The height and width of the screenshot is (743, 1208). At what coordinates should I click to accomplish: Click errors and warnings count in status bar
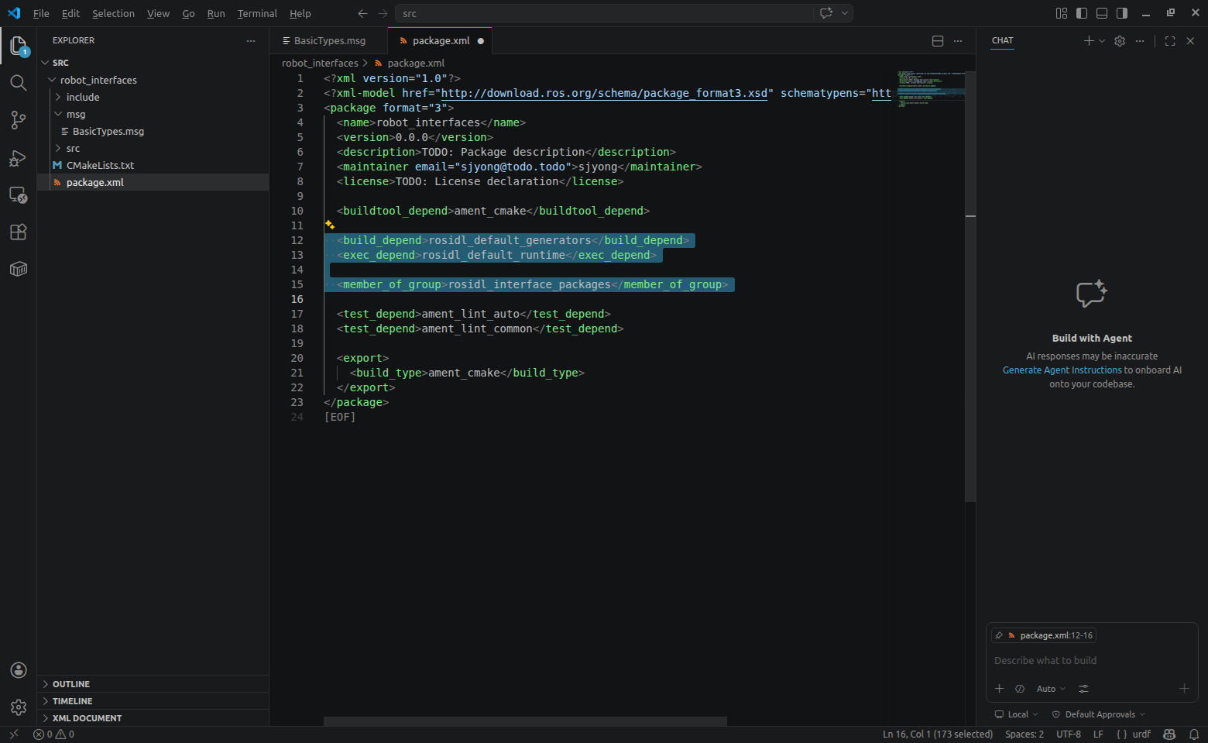[x=53, y=734]
